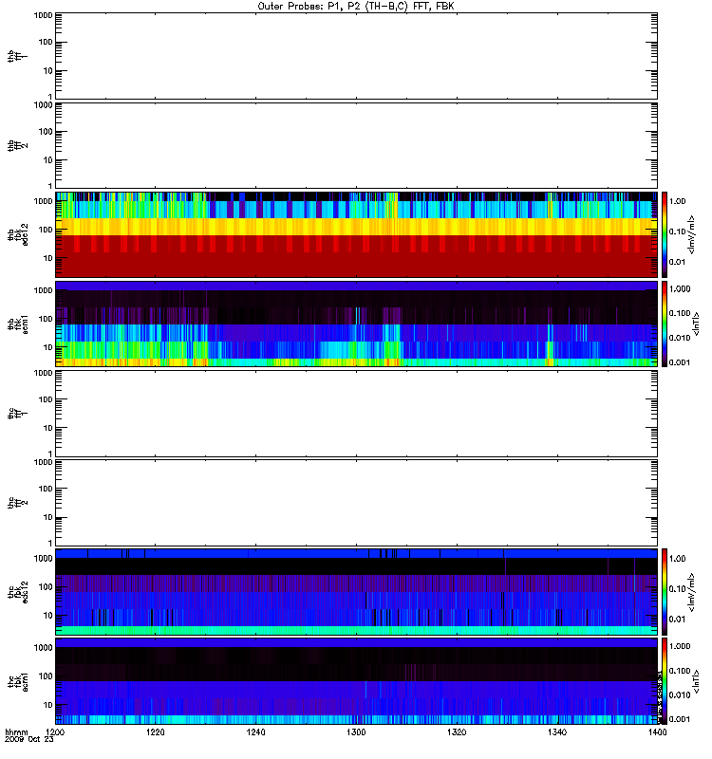
Task: Click the 'thc fbk edc12' y-axis label
Action: pos(17,591)
